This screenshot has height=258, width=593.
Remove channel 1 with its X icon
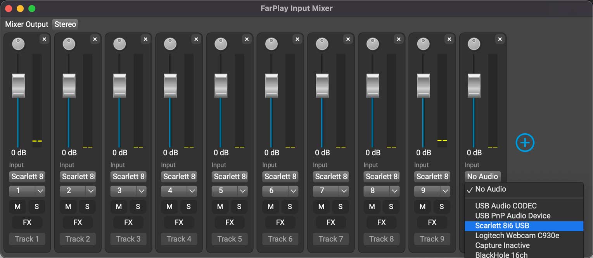click(44, 39)
